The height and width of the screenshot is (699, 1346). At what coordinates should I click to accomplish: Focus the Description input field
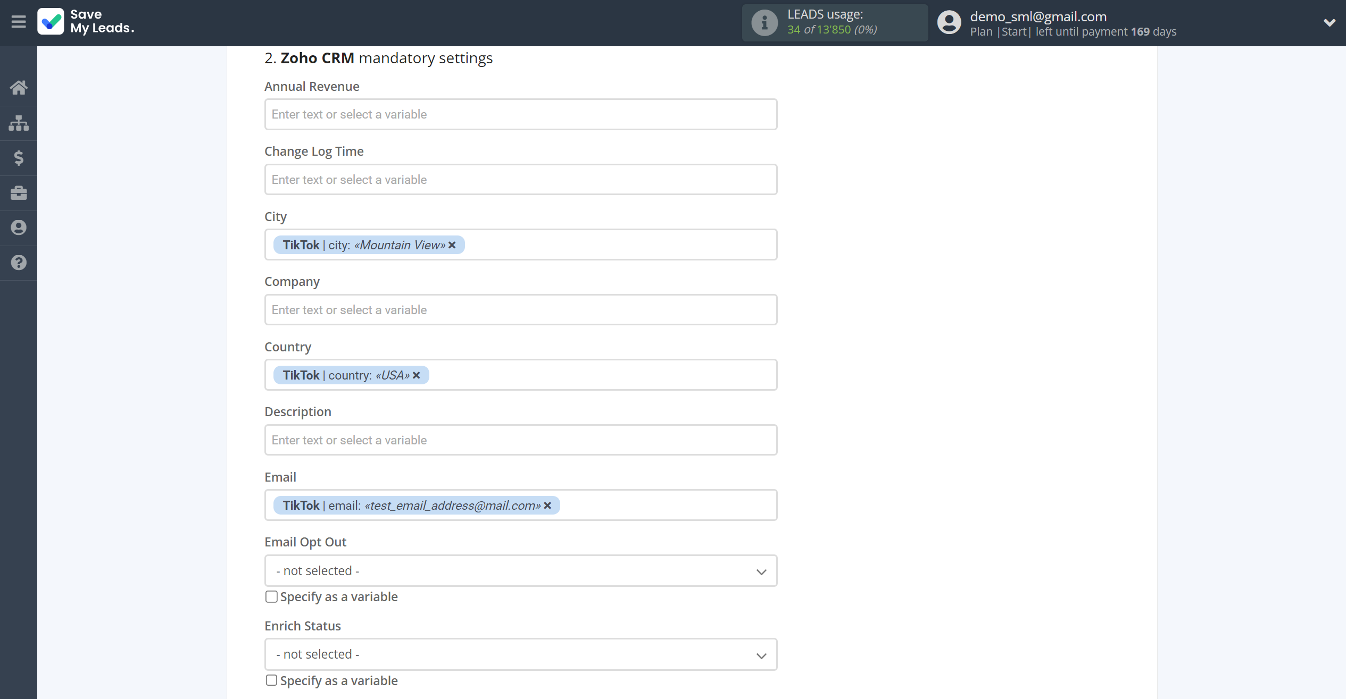(521, 440)
